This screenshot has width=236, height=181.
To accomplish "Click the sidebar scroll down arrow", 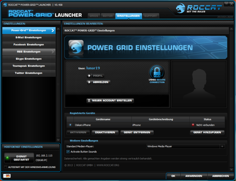I will tap(58, 140).
